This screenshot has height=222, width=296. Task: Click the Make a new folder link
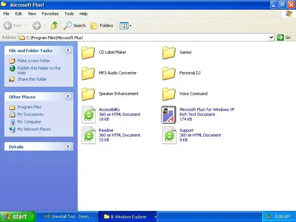coord(34,61)
